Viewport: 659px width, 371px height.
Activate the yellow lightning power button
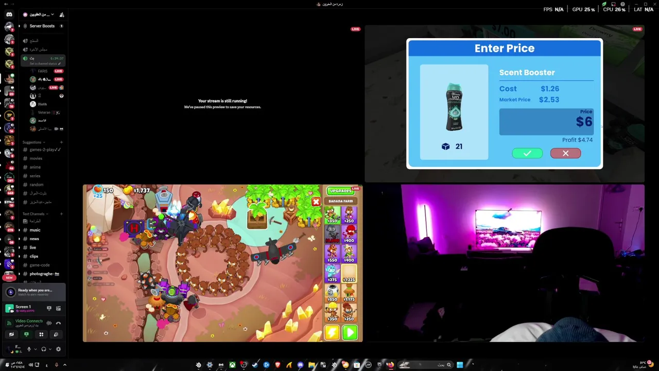coord(332,332)
